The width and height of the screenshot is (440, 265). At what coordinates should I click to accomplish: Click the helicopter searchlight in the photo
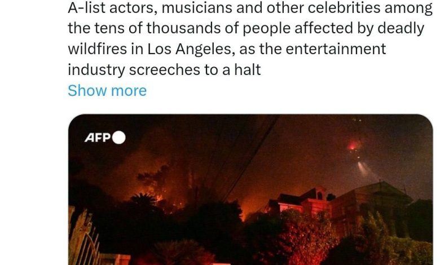(366, 170)
